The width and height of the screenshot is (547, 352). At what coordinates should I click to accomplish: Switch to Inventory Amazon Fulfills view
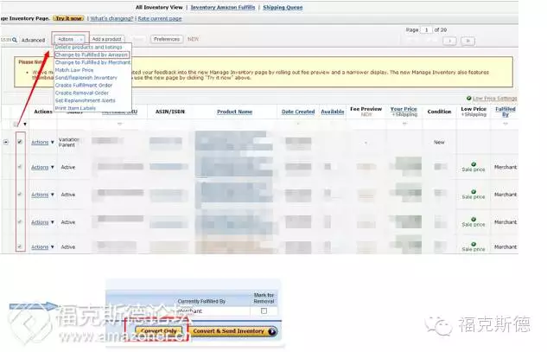(x=223, y=7)
